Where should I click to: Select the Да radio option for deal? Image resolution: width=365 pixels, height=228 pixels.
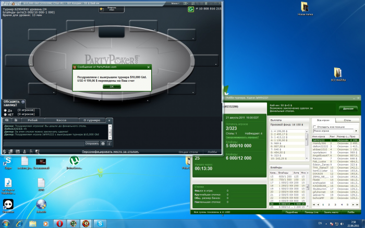pyautogui.click(x=5, y=110)
